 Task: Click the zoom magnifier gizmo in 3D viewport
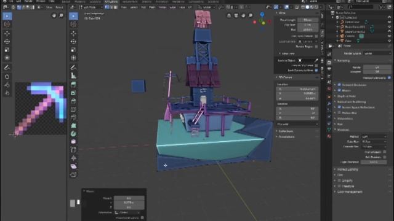click(251, 15)
